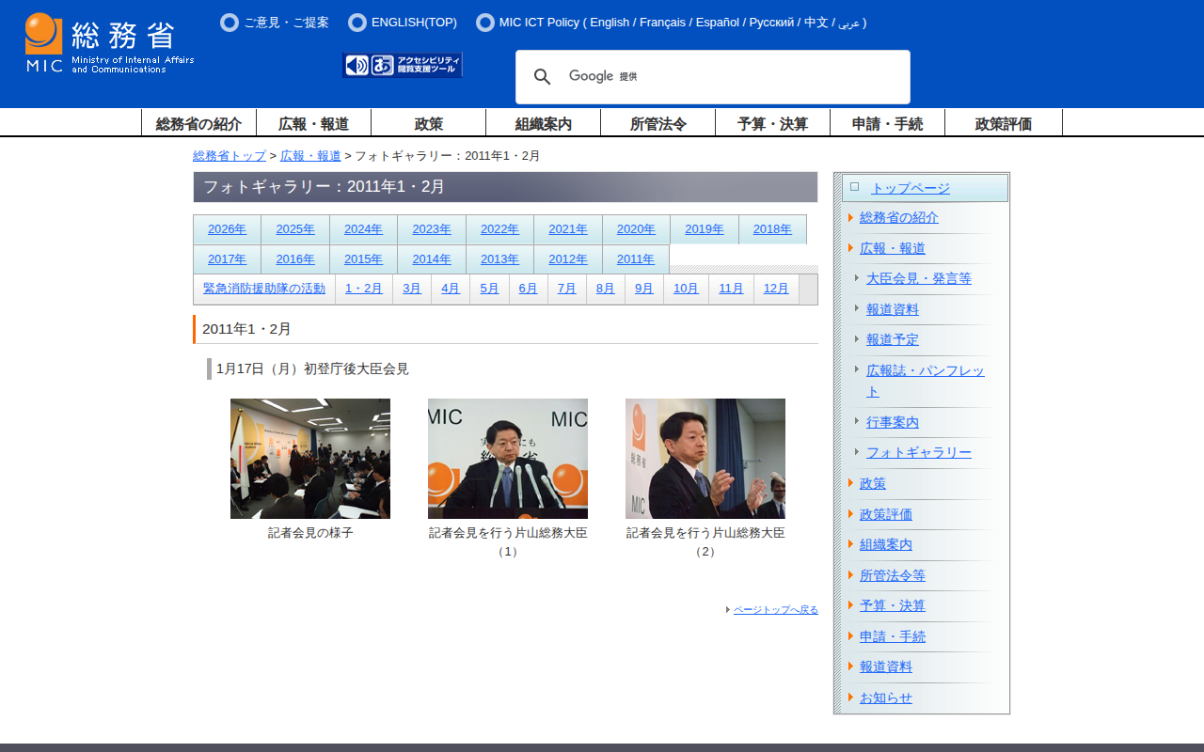Screen dimensions: 1204x752
Task: Open the 緊急消防援助隊の活動 tab
Action: [264, 289]
